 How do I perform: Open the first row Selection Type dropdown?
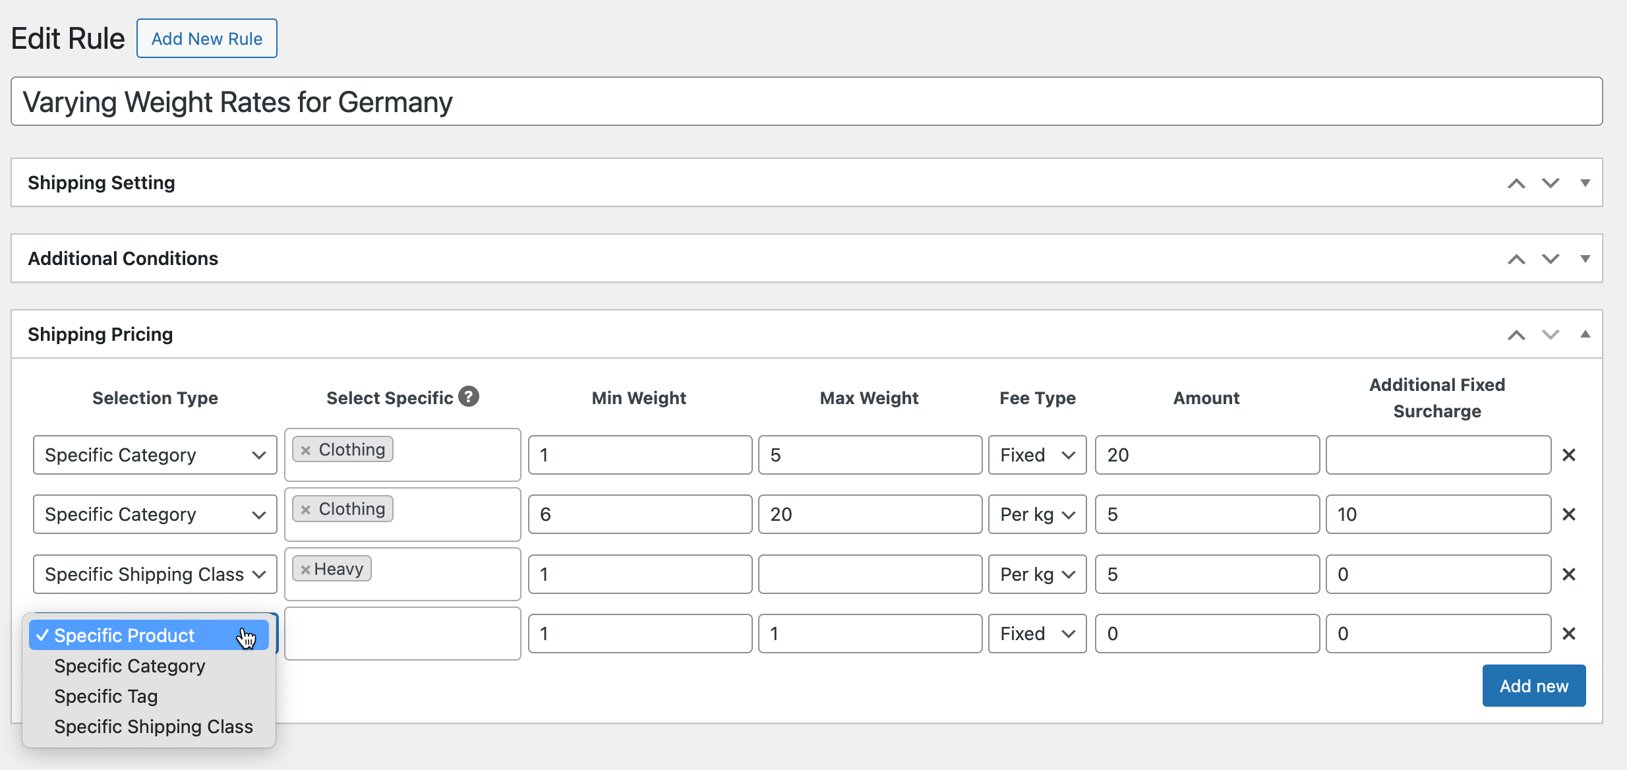(x=154, y=455)
